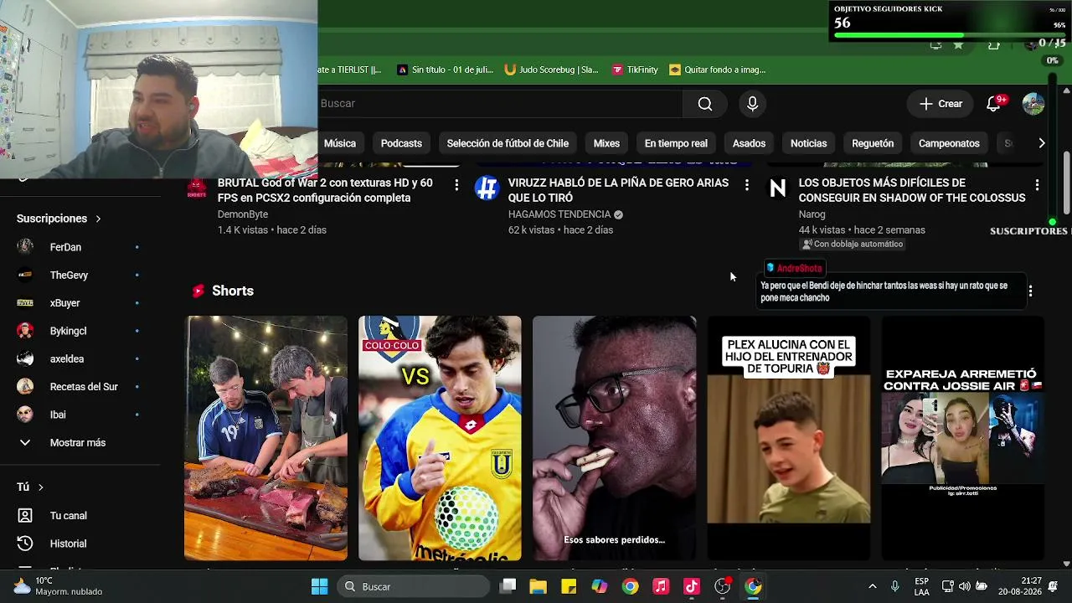The image size is (1072, 603).
Task: Open Narog channel avatar
Action: click(x=777, y=188)
